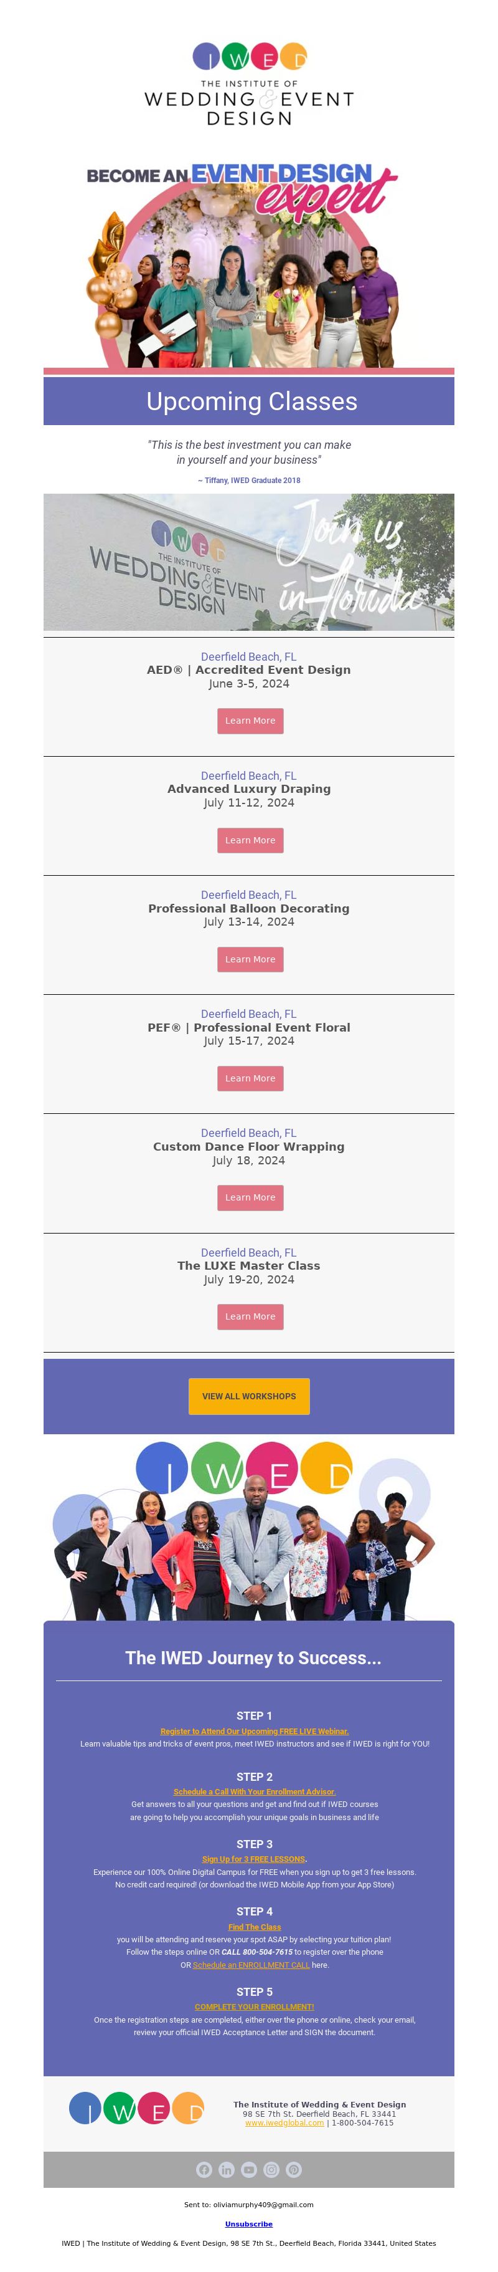This screenshot has height=2272, width=498.
Task: Open the Pinterest social icon
Action: point(294,2169)
